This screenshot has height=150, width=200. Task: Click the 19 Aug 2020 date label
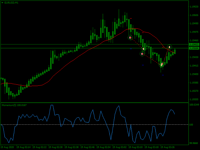(x=7, y=147)
